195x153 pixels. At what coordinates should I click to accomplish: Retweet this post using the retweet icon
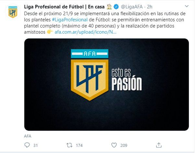pyautogui.click(x=69, y=145)
